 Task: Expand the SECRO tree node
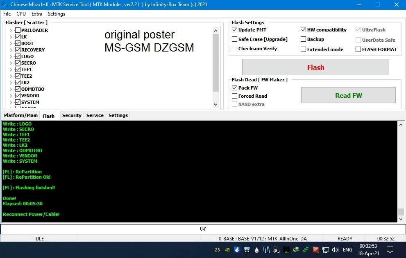[x=11, y=63]
